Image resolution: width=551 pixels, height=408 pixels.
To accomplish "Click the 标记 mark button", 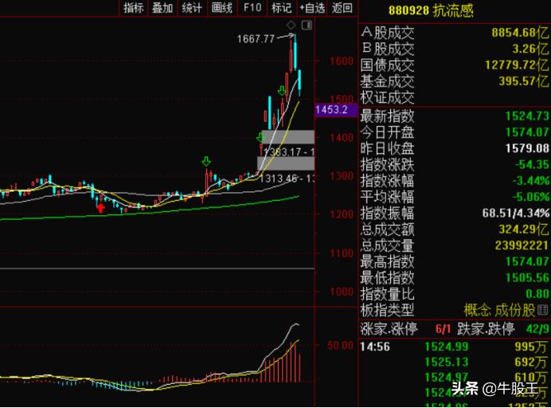I will [x=281, y=8].
